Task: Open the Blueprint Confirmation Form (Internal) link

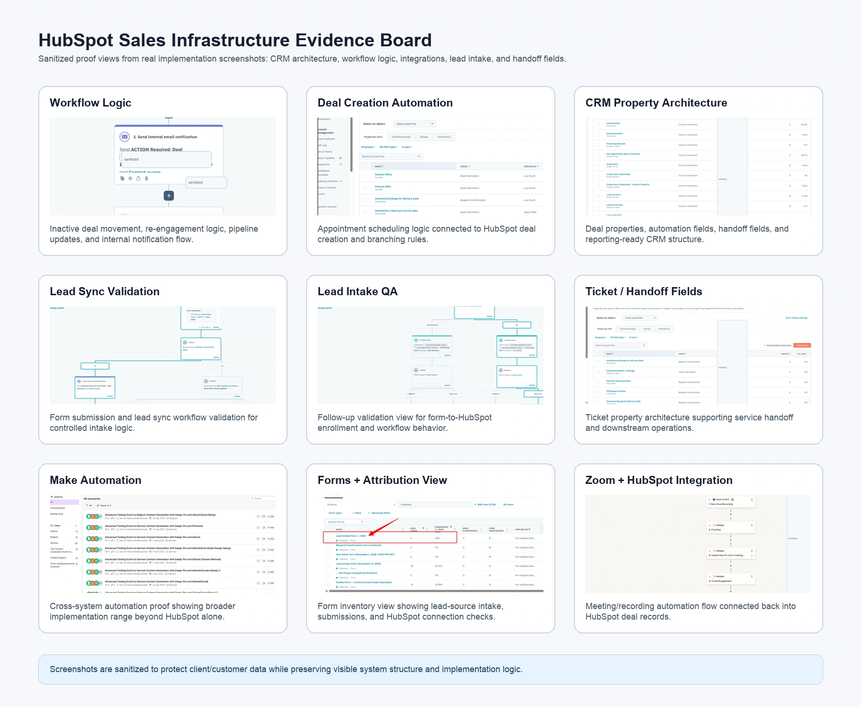Action: (x=359, y=545)
